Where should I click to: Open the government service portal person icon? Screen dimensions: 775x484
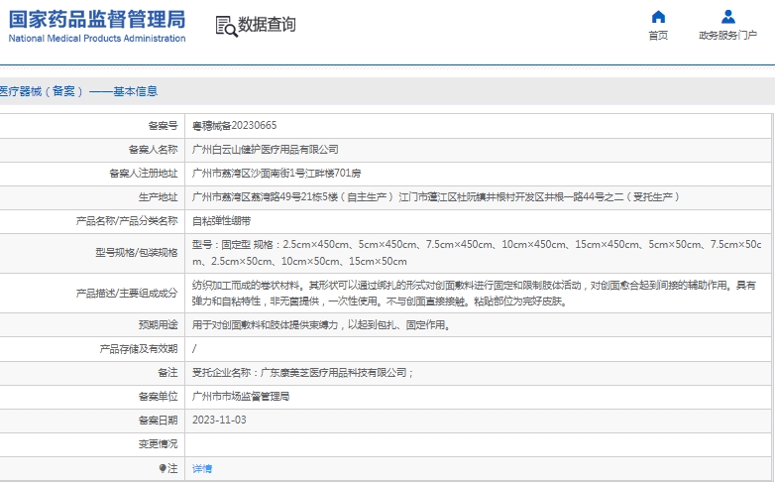click(727, 17)
